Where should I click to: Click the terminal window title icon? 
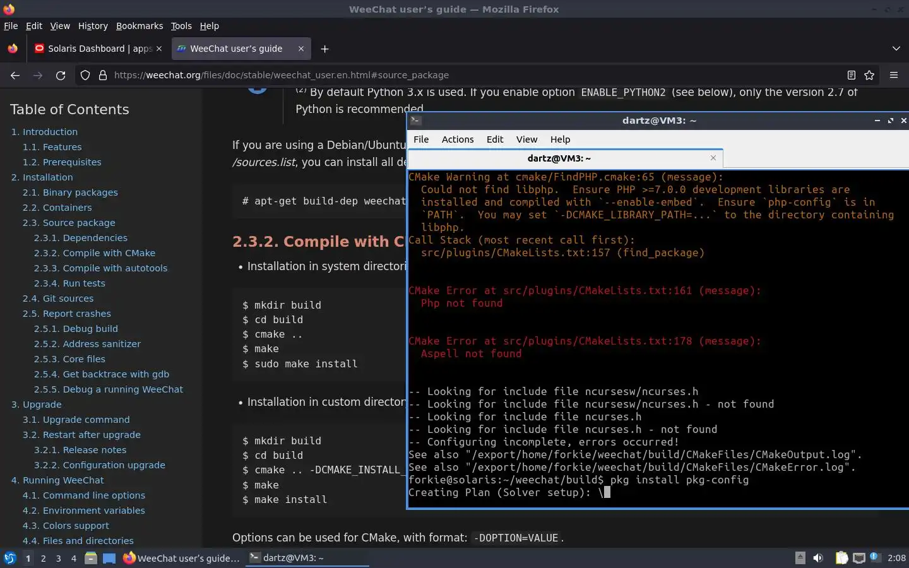point(415,121)
